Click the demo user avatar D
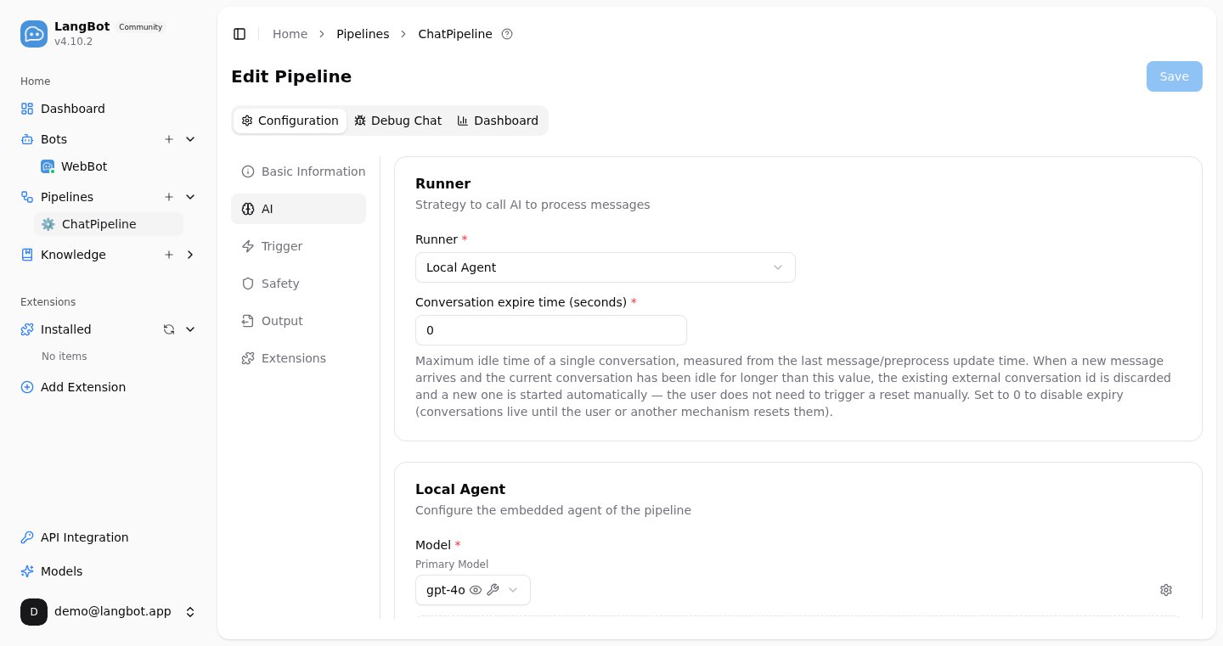Screen dimensions: 1223x646 [34, 612]
